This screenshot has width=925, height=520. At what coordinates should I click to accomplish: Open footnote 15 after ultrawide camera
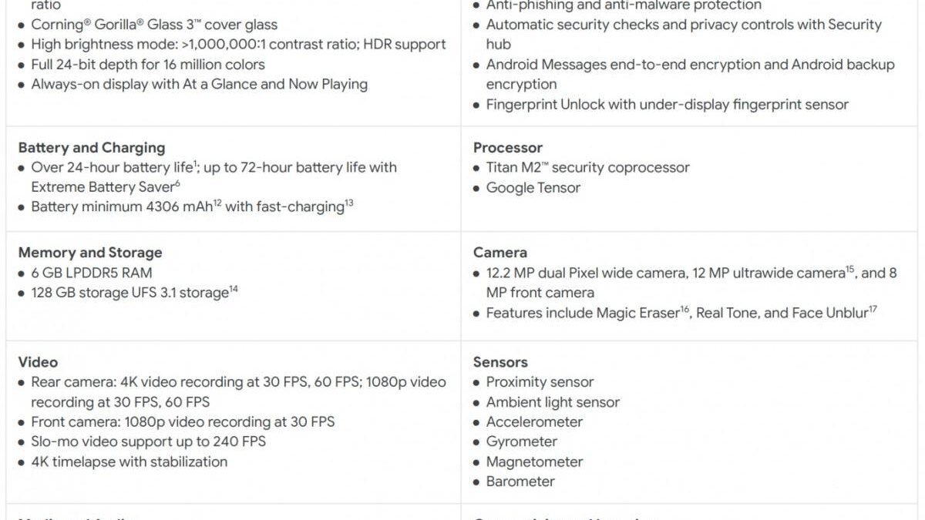(850, 269)
